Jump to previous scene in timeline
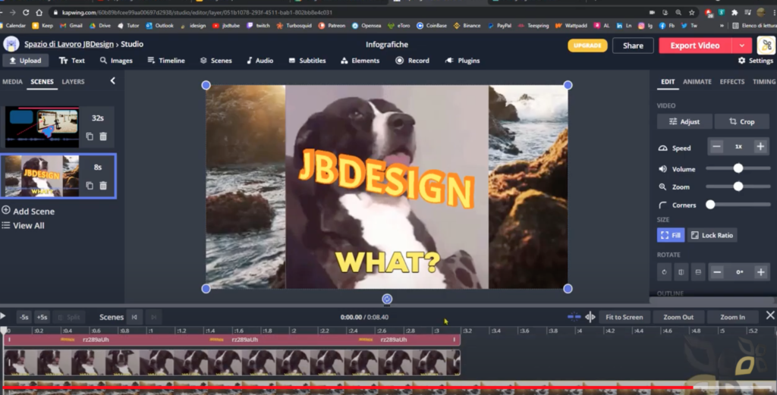The image size is (777, 395). click(134, 317)
